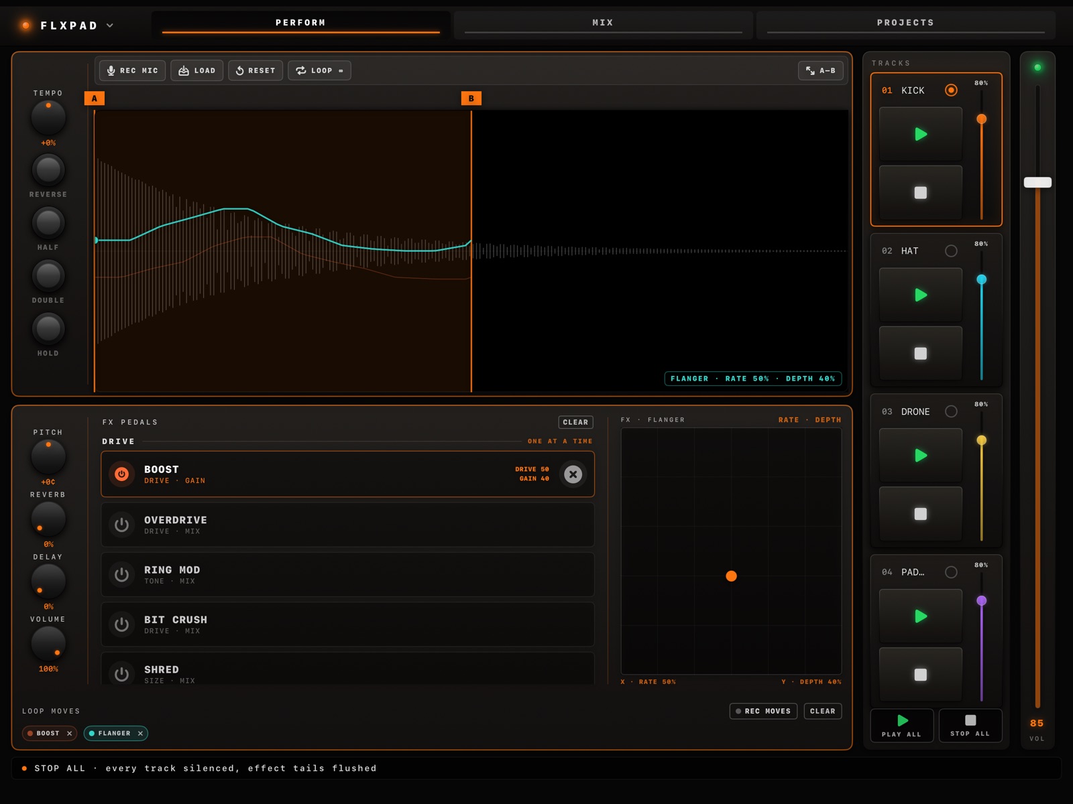This screenshot has width=1073, height=804.
Task: Click the PAD purple volume fader handle
Action: click(981, 601)
